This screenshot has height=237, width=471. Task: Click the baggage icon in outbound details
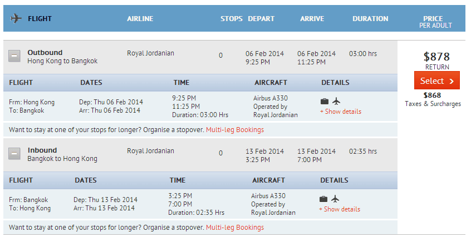(324, 101)
